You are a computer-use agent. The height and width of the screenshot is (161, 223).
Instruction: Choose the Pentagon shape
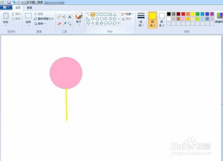[x=97, y=19]
